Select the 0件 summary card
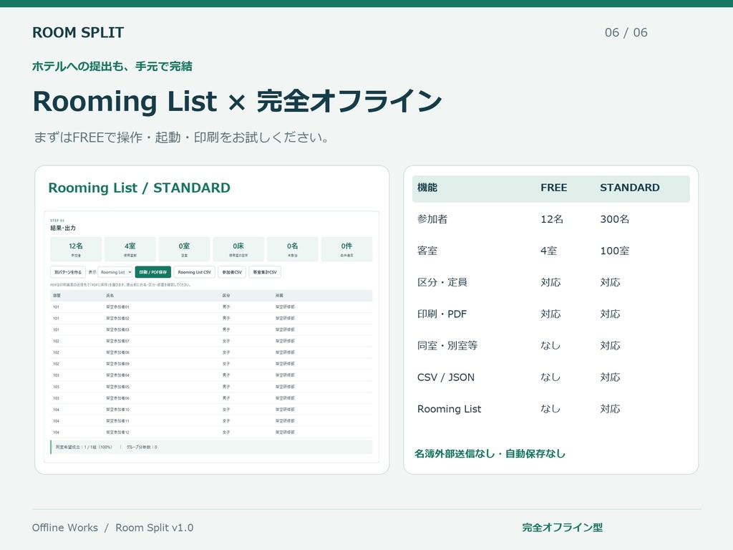This screenshot has height=550, width=733. [x=346, y=249]
